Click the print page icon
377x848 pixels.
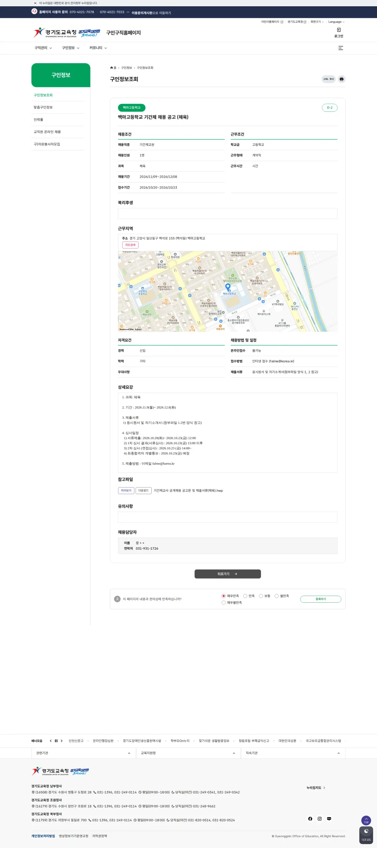coord(341,79)
